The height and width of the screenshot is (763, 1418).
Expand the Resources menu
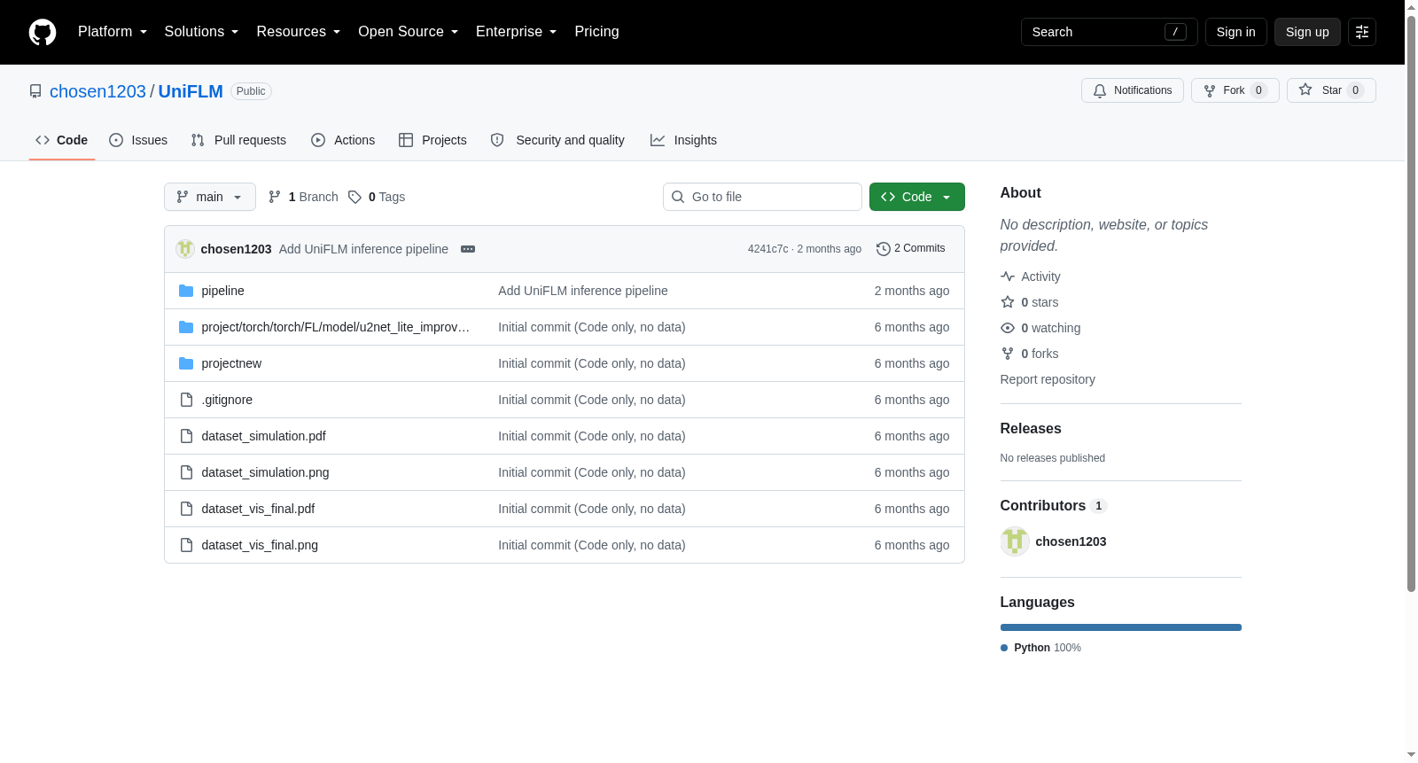(x=299, y=32)
